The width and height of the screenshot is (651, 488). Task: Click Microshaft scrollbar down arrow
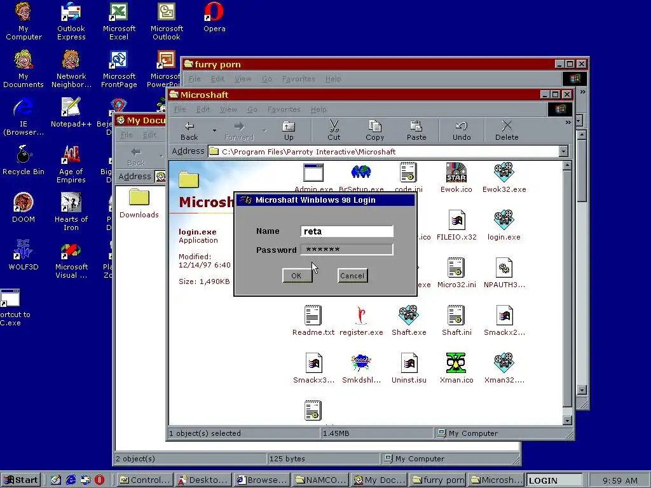(568, 421)
